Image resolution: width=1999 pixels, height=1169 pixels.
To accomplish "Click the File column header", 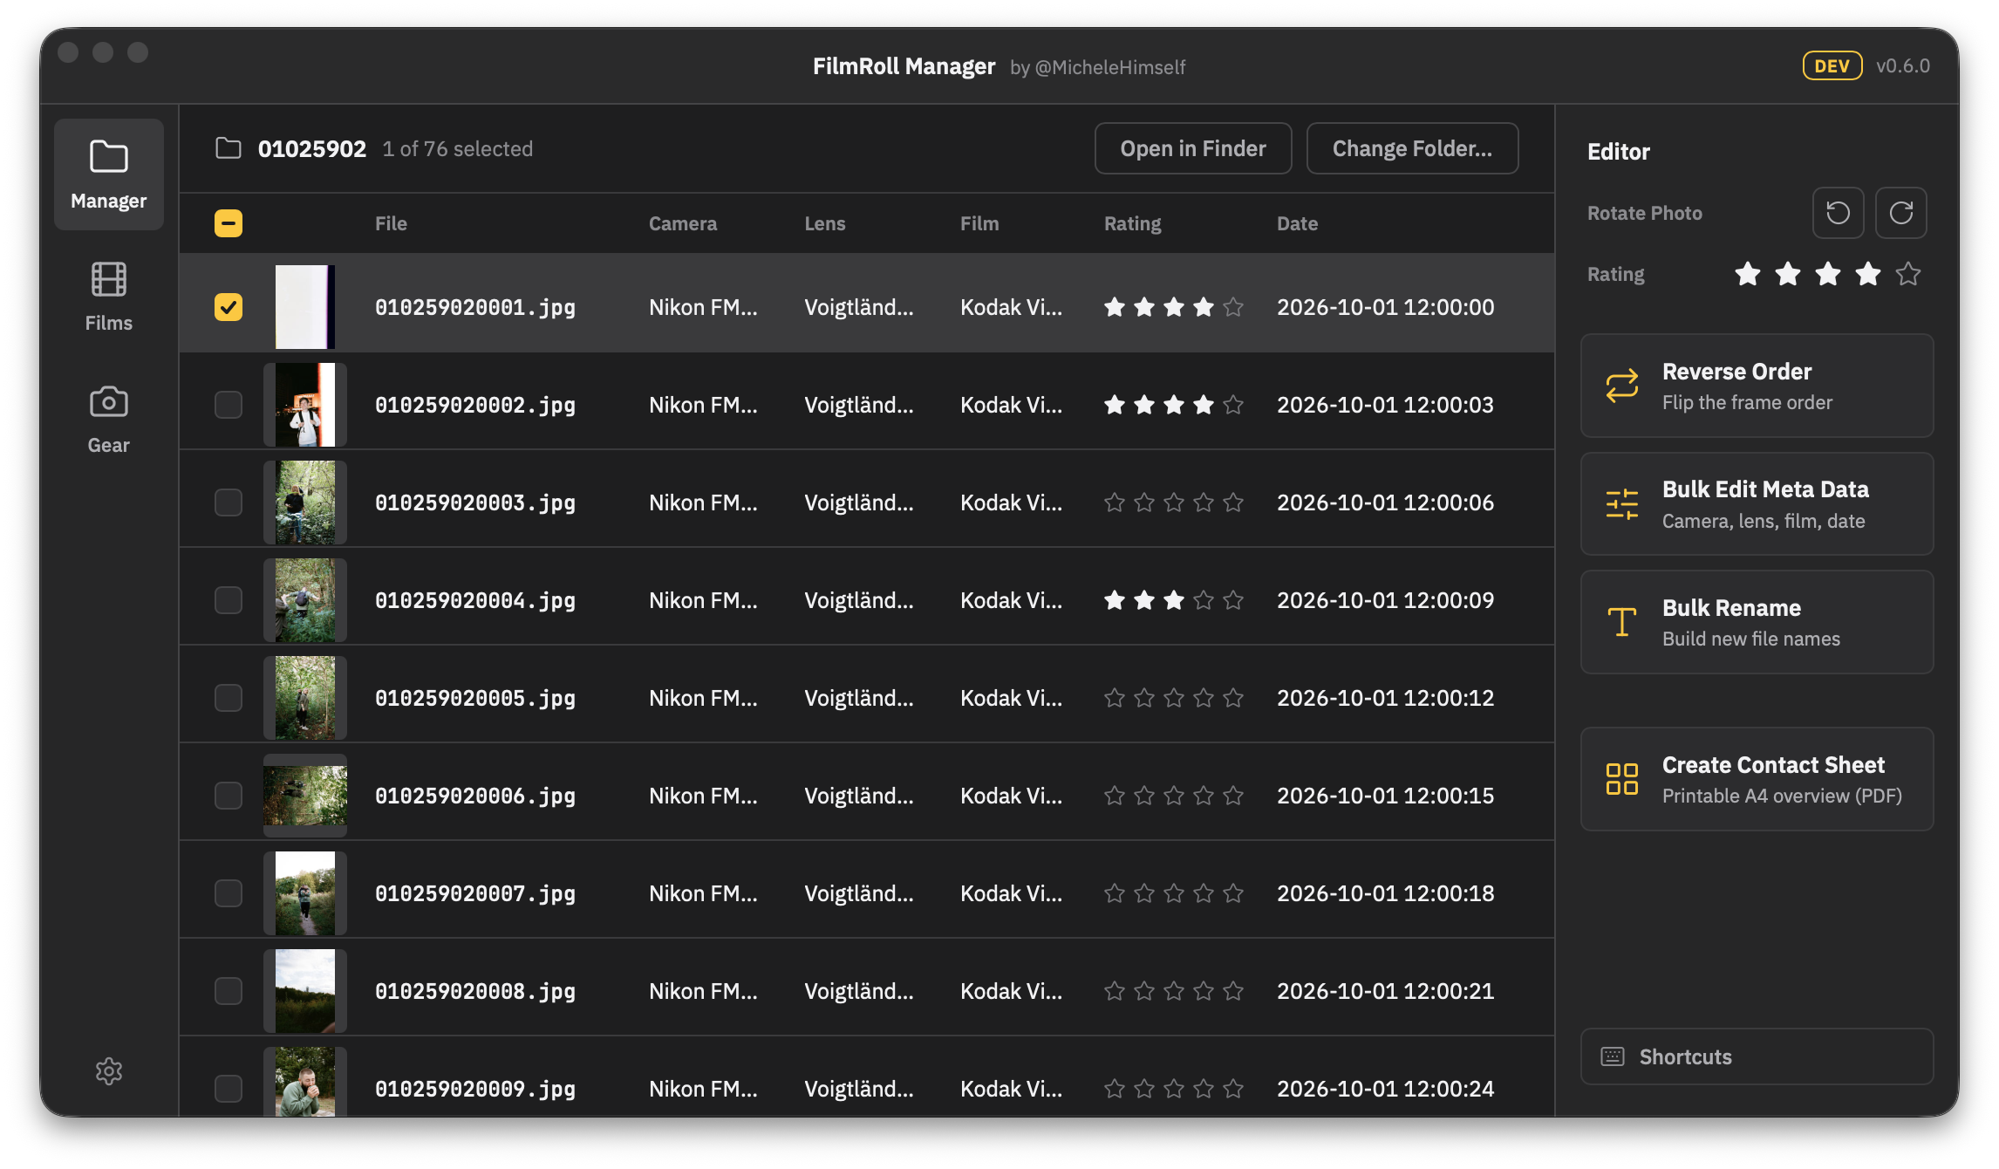I will tap(391, 223).
